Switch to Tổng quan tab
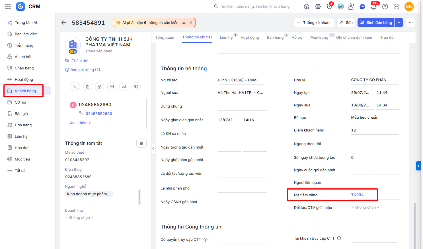The height and width of the screenshot is (249, 423). point(165,37)
